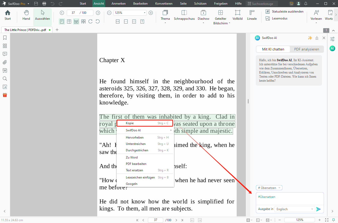This screenshot has height=223, width=338.
Task: Select the Hand tool
Action: point(26,15)
